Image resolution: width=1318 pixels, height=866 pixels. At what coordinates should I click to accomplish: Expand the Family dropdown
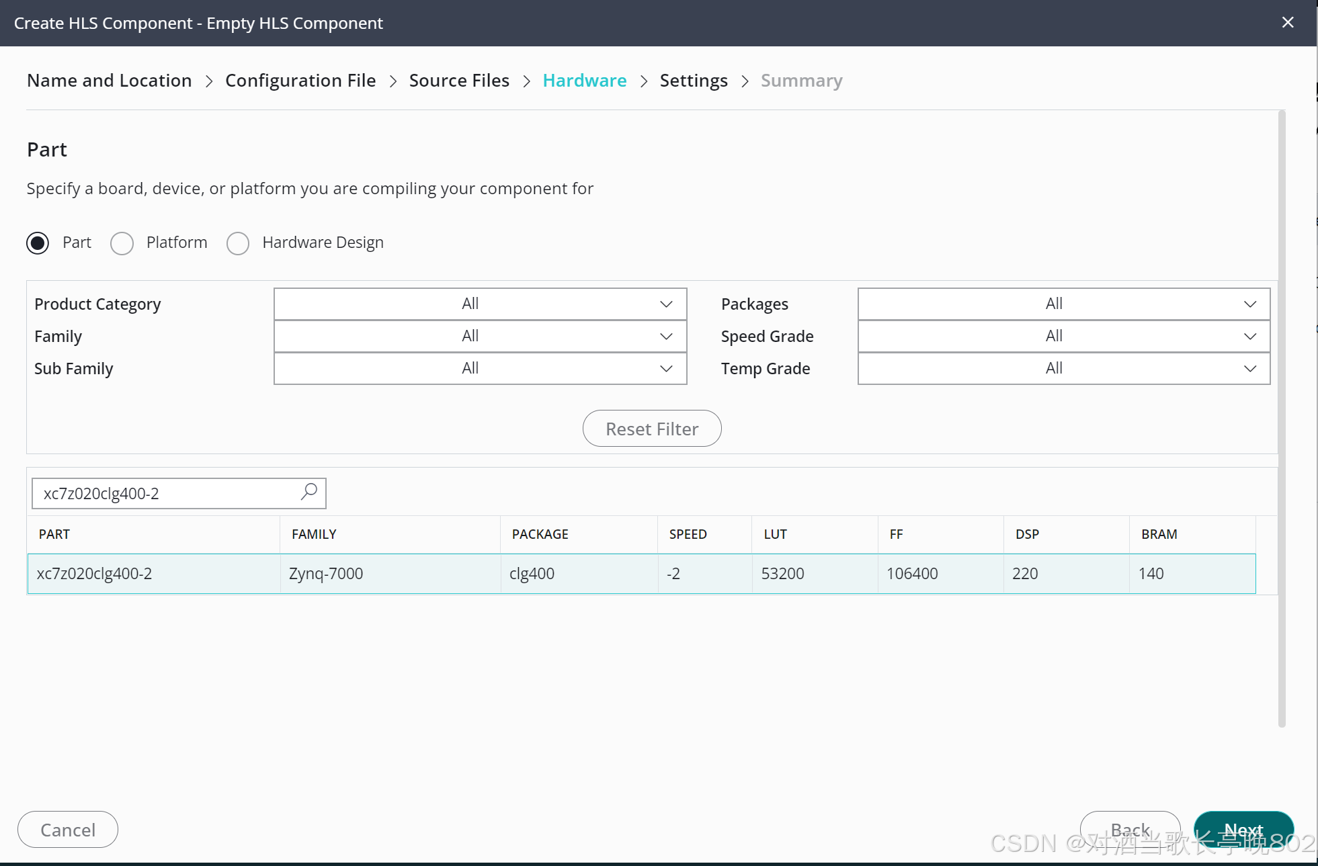click(480, 336)
